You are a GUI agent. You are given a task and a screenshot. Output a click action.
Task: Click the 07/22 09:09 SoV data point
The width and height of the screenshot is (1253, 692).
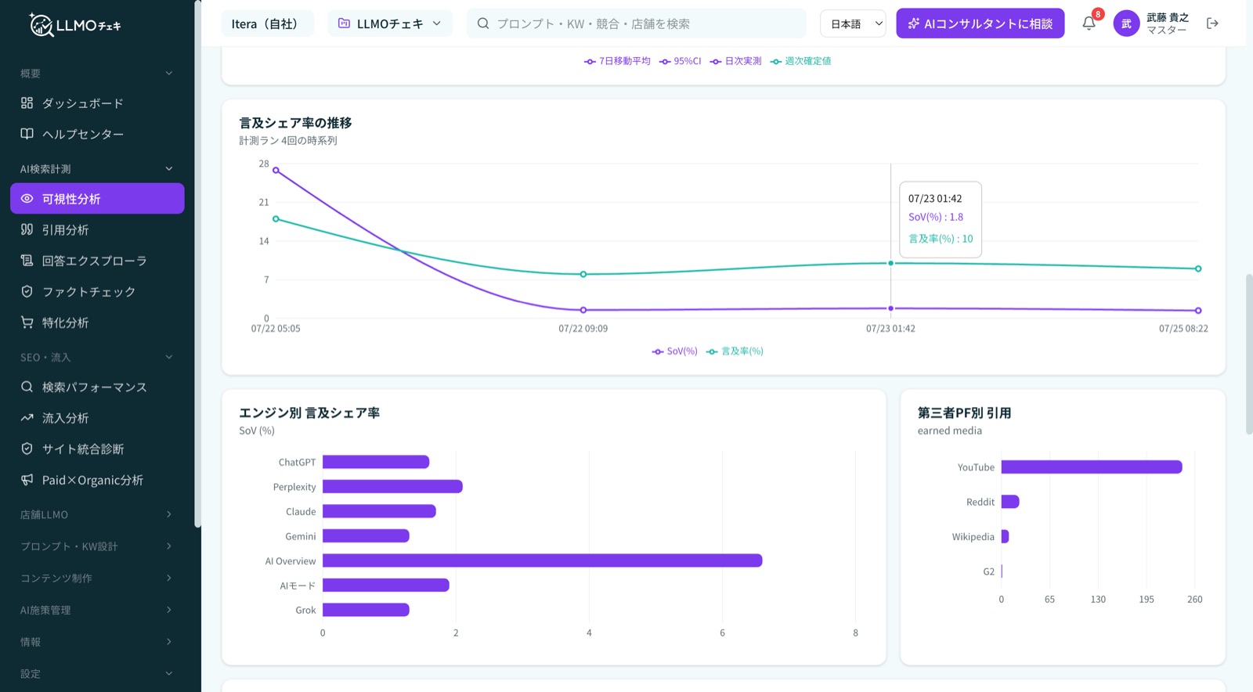pos(583,310)
